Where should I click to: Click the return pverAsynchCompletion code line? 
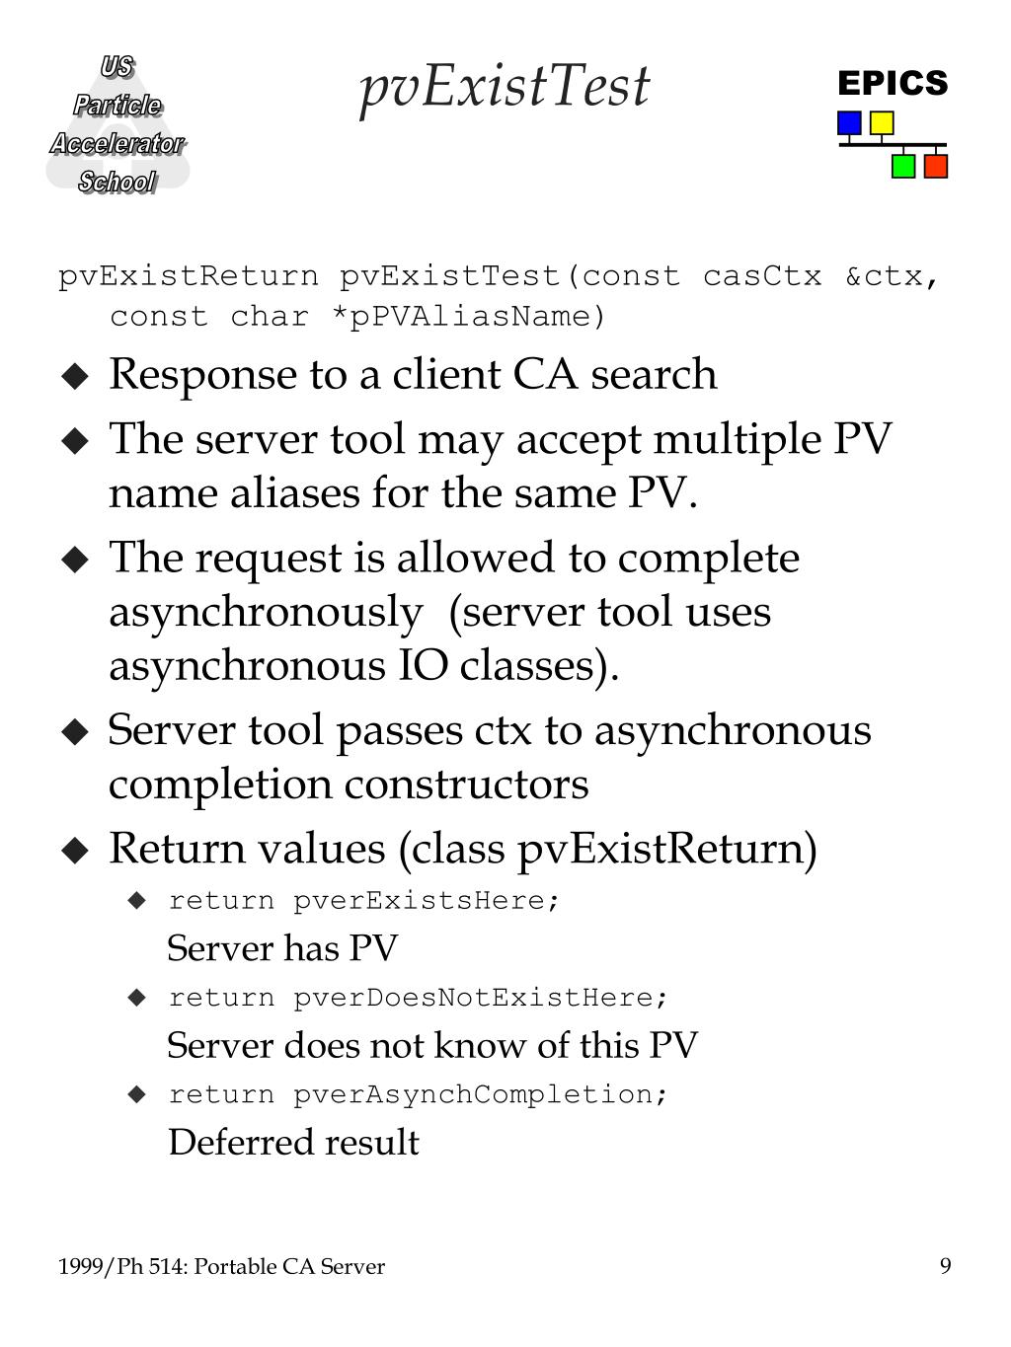tap(419, 1094)
